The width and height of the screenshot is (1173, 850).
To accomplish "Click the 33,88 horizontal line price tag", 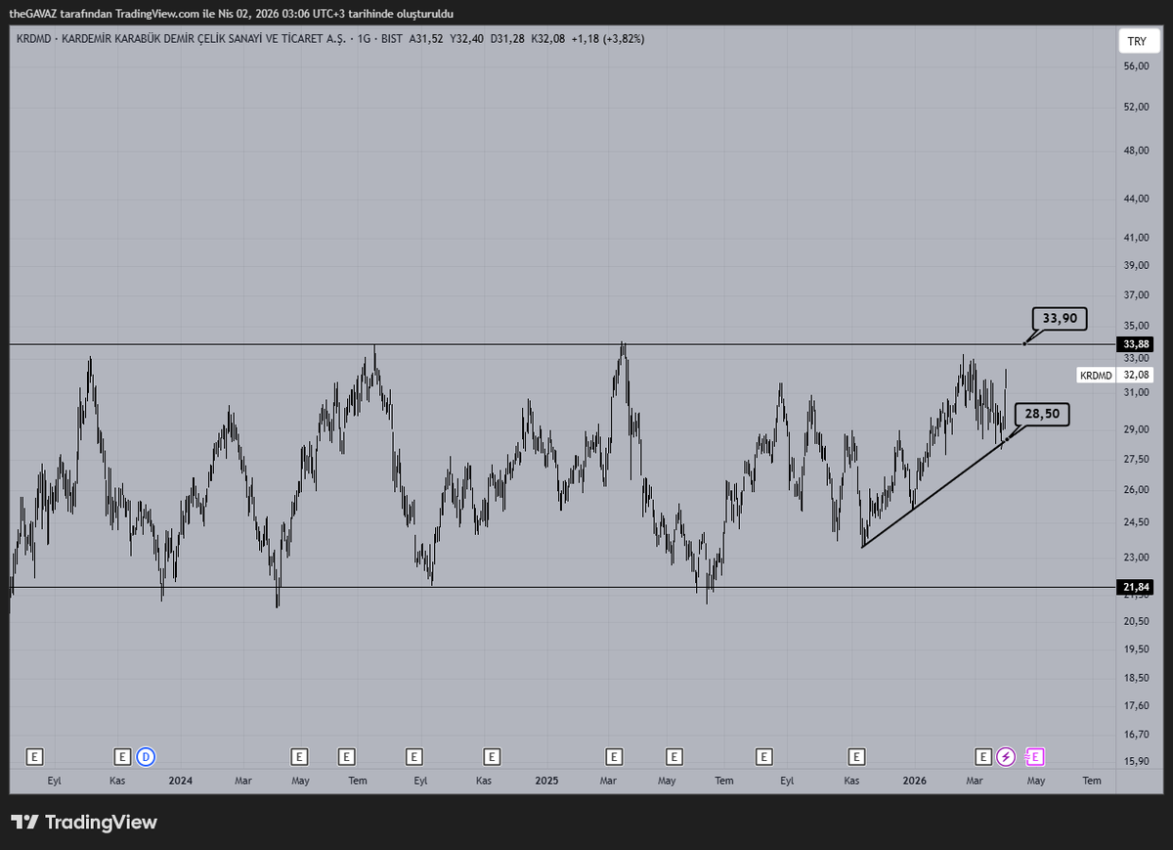I will 1136,344.
